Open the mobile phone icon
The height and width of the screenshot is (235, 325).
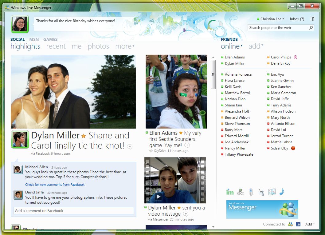click(x=251, y=192)
